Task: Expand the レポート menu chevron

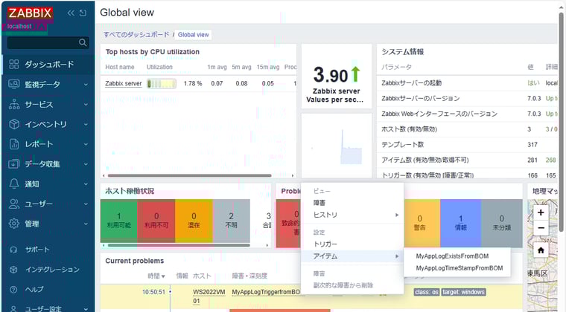Action: [86, 144]
